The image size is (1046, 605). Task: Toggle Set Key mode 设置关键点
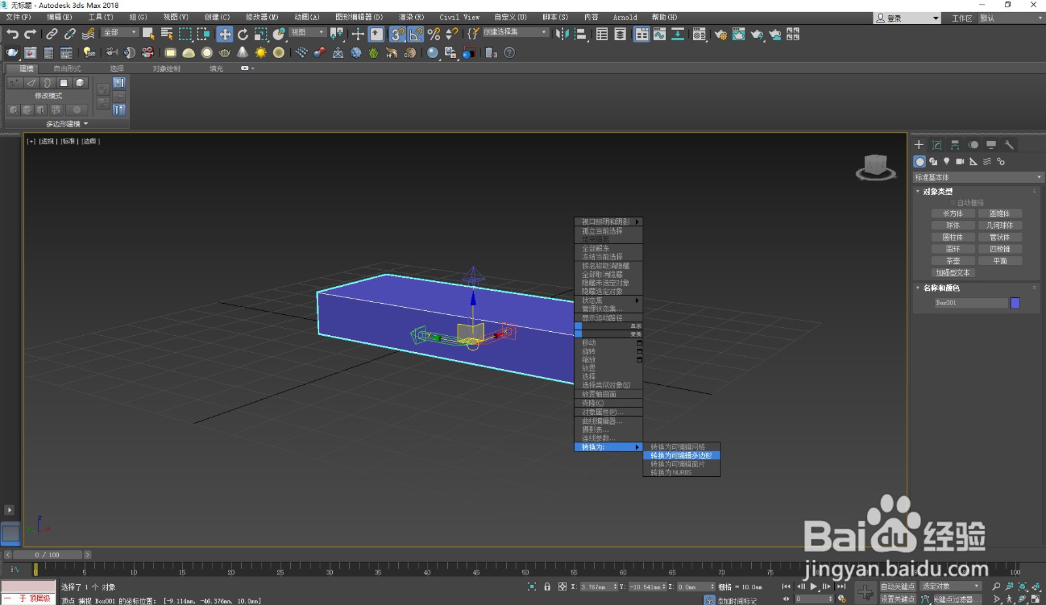click(x=898, y=598)
